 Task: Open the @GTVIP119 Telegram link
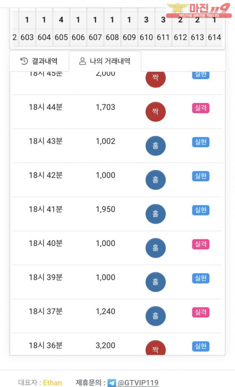138,383
